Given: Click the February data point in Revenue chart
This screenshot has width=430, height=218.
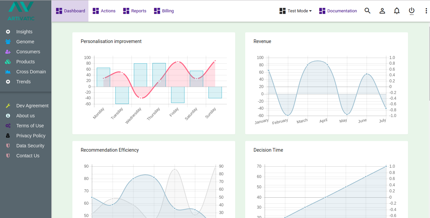Looking at the screenshot, I should pyautogui.click(x=288, y=115).
